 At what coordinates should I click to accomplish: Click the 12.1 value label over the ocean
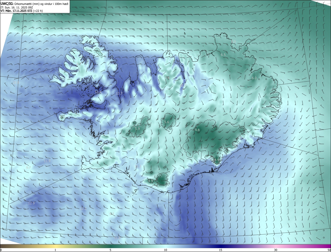(83, 209)
